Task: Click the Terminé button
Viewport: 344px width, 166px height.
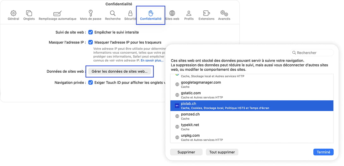Action: pos(323,152)
